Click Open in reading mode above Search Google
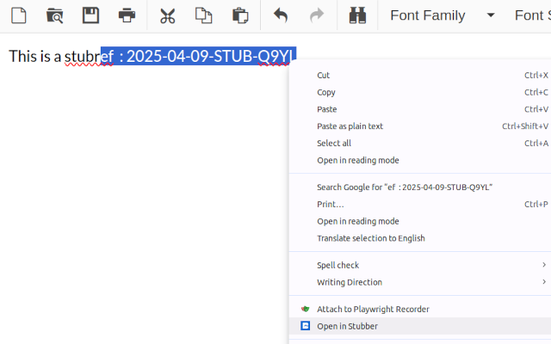Viewport: 551px width, 344px height. 420,160
